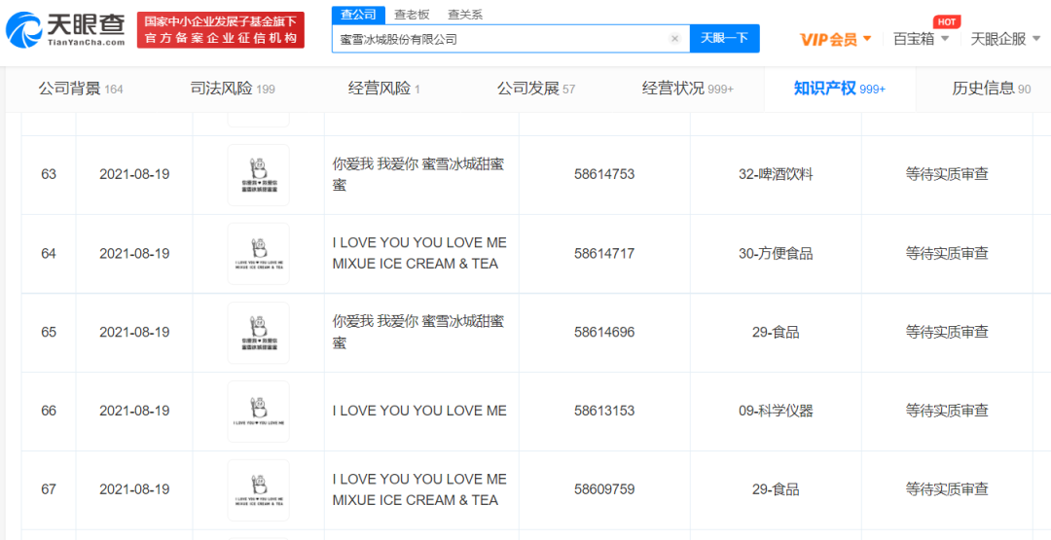1051x540 pixels.
Task: Switch to the 历史信息 tab
Action: click(x=992, y=89)
